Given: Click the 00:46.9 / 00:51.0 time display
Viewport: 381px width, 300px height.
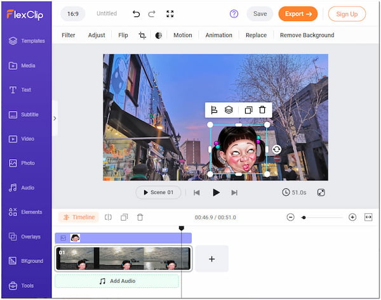Looking at the screenshot, I should [x=215, y=218].
